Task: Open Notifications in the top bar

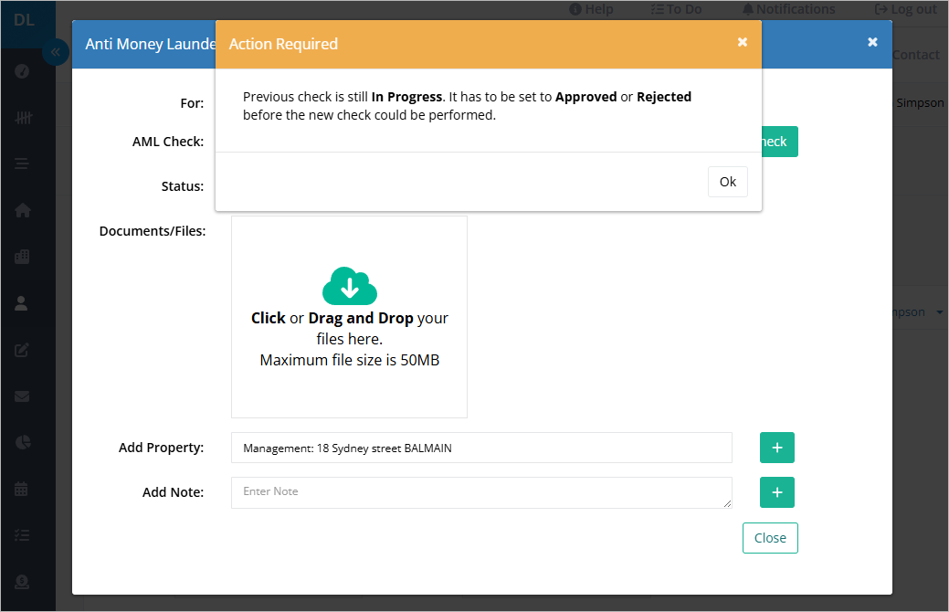Action: [x=788, y=9]
